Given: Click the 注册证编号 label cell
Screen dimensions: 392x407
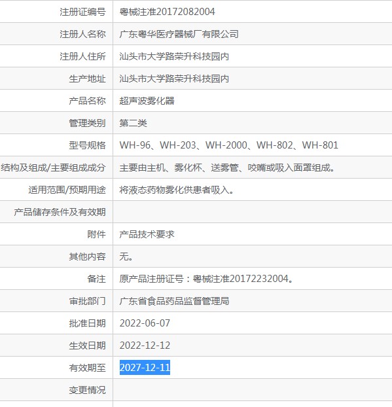Looking at the screenshot, I should click(56, 12).
